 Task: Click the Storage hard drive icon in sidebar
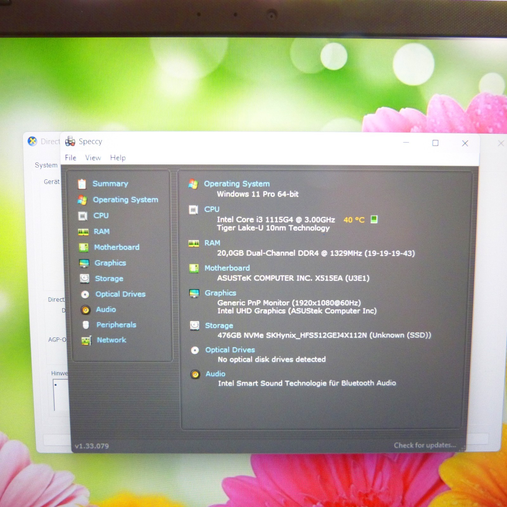(85, 279)
